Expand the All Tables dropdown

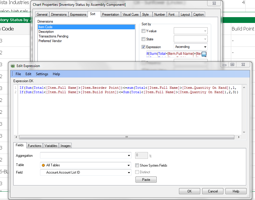tap(86, 165)
